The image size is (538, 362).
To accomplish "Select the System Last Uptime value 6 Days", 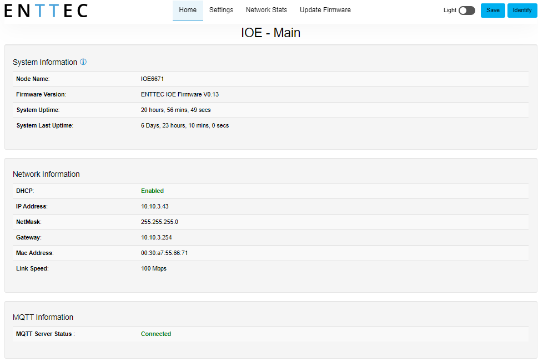I will click(184, 126).
